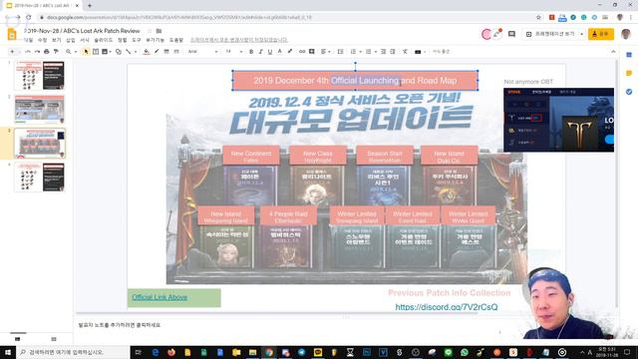
Task: Click the new slide plus button
Action: tap(12, 52)
